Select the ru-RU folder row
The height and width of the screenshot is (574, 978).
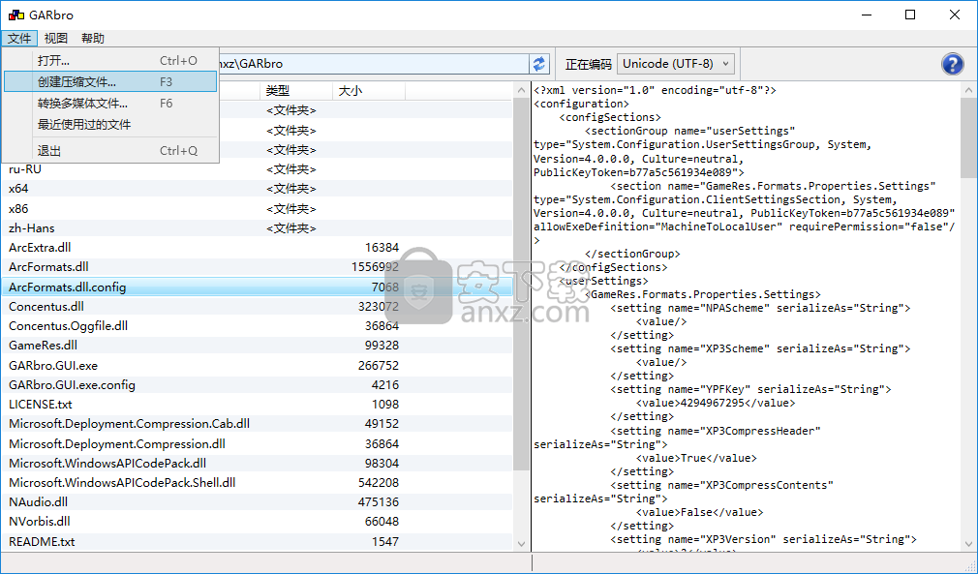point(257,168)
